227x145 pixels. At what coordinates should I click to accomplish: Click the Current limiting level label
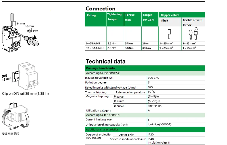coord(99,120)
